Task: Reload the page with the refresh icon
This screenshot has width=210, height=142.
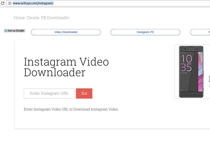Action: click(x=3, y=3)
